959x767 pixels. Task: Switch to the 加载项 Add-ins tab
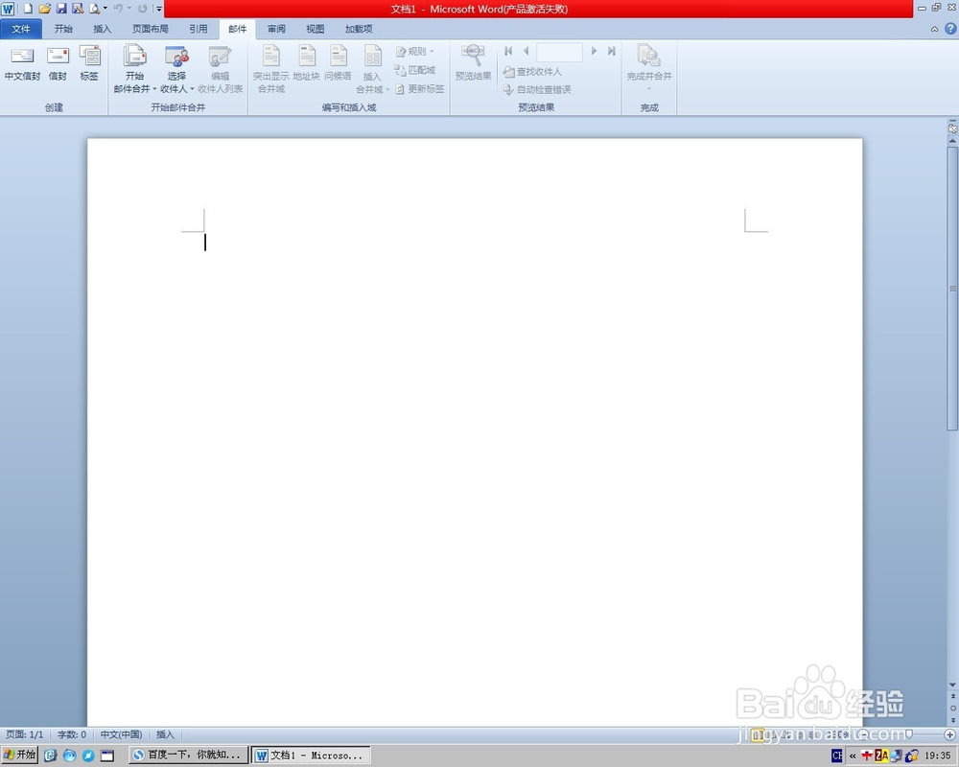pyautogui.click(x=359, y=29)
